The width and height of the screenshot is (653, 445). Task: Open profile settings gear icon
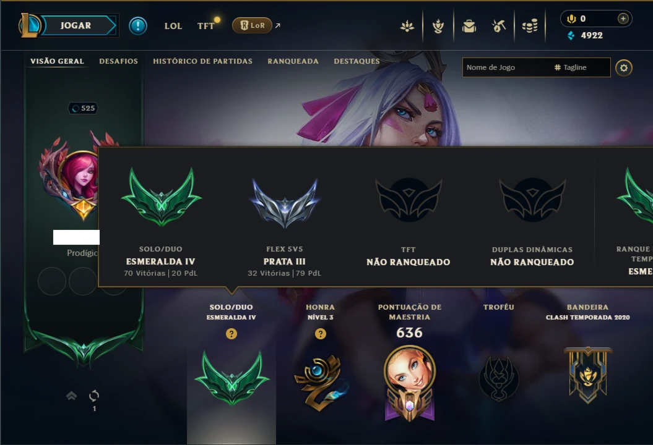[624, 68]
